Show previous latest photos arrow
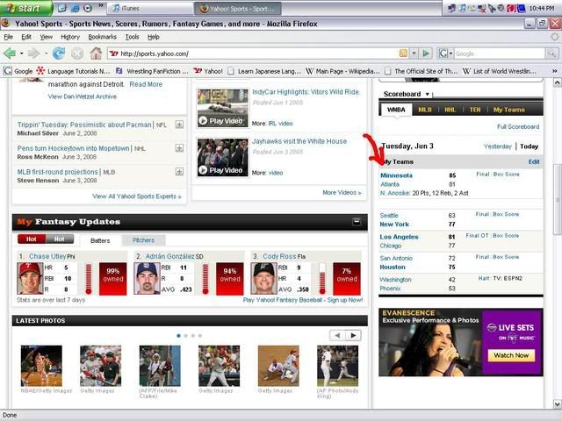562x421 pixels. (337, 335)
